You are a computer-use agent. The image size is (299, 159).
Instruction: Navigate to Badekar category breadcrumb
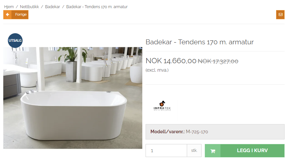click(x=52, y=7)
